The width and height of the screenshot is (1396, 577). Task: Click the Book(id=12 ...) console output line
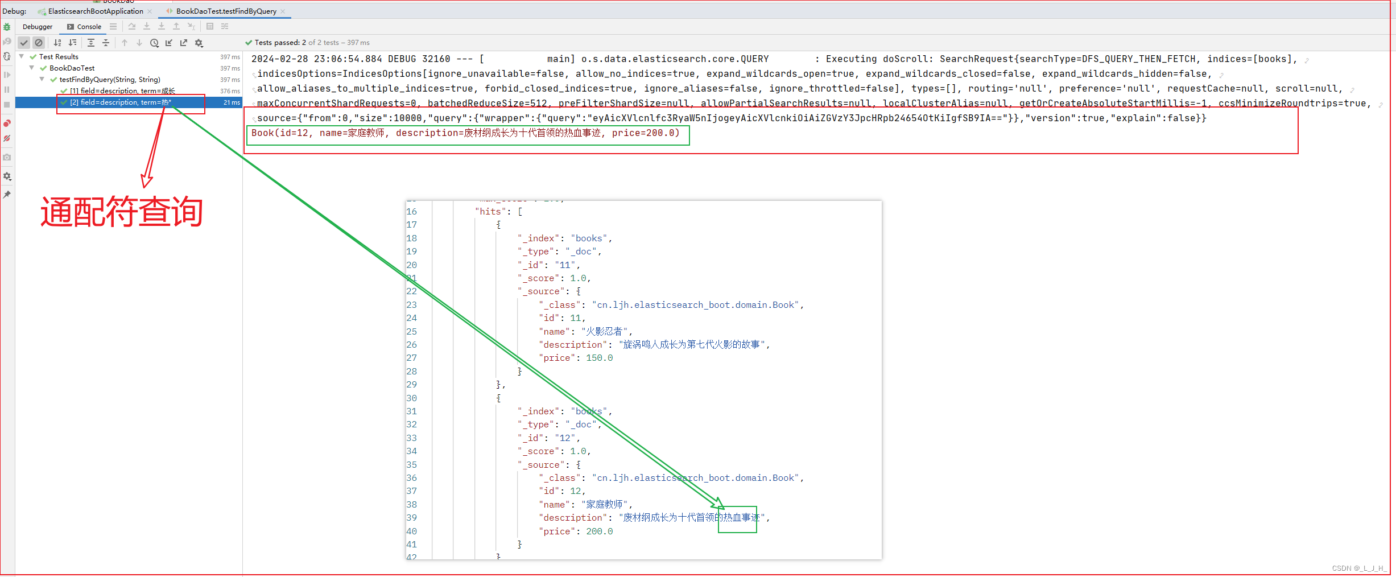[465, 133]
